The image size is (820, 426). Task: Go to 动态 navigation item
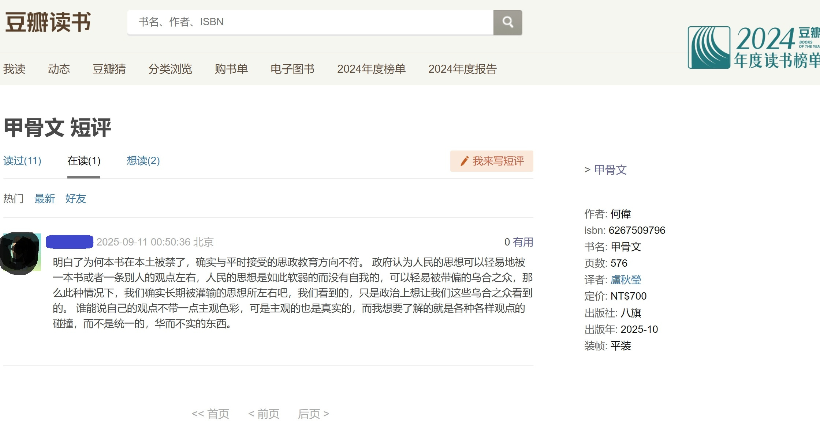pos(59,69)
